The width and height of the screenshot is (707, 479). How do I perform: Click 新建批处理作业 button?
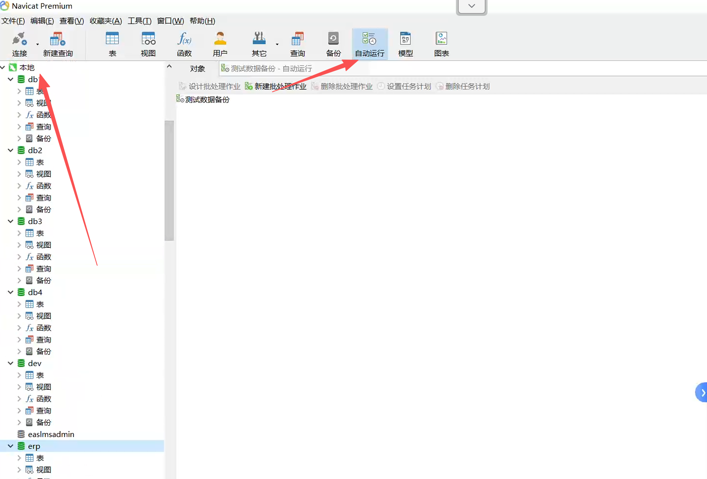point(276,86)
